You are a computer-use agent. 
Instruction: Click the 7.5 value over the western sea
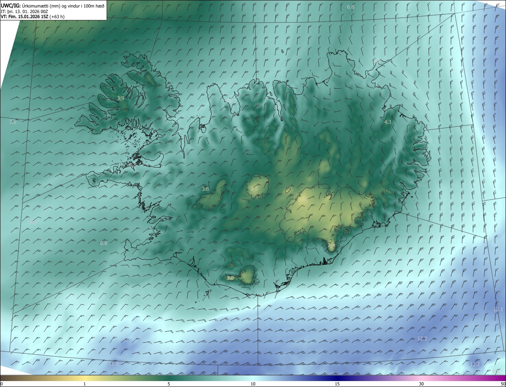(x=13, y=122)
